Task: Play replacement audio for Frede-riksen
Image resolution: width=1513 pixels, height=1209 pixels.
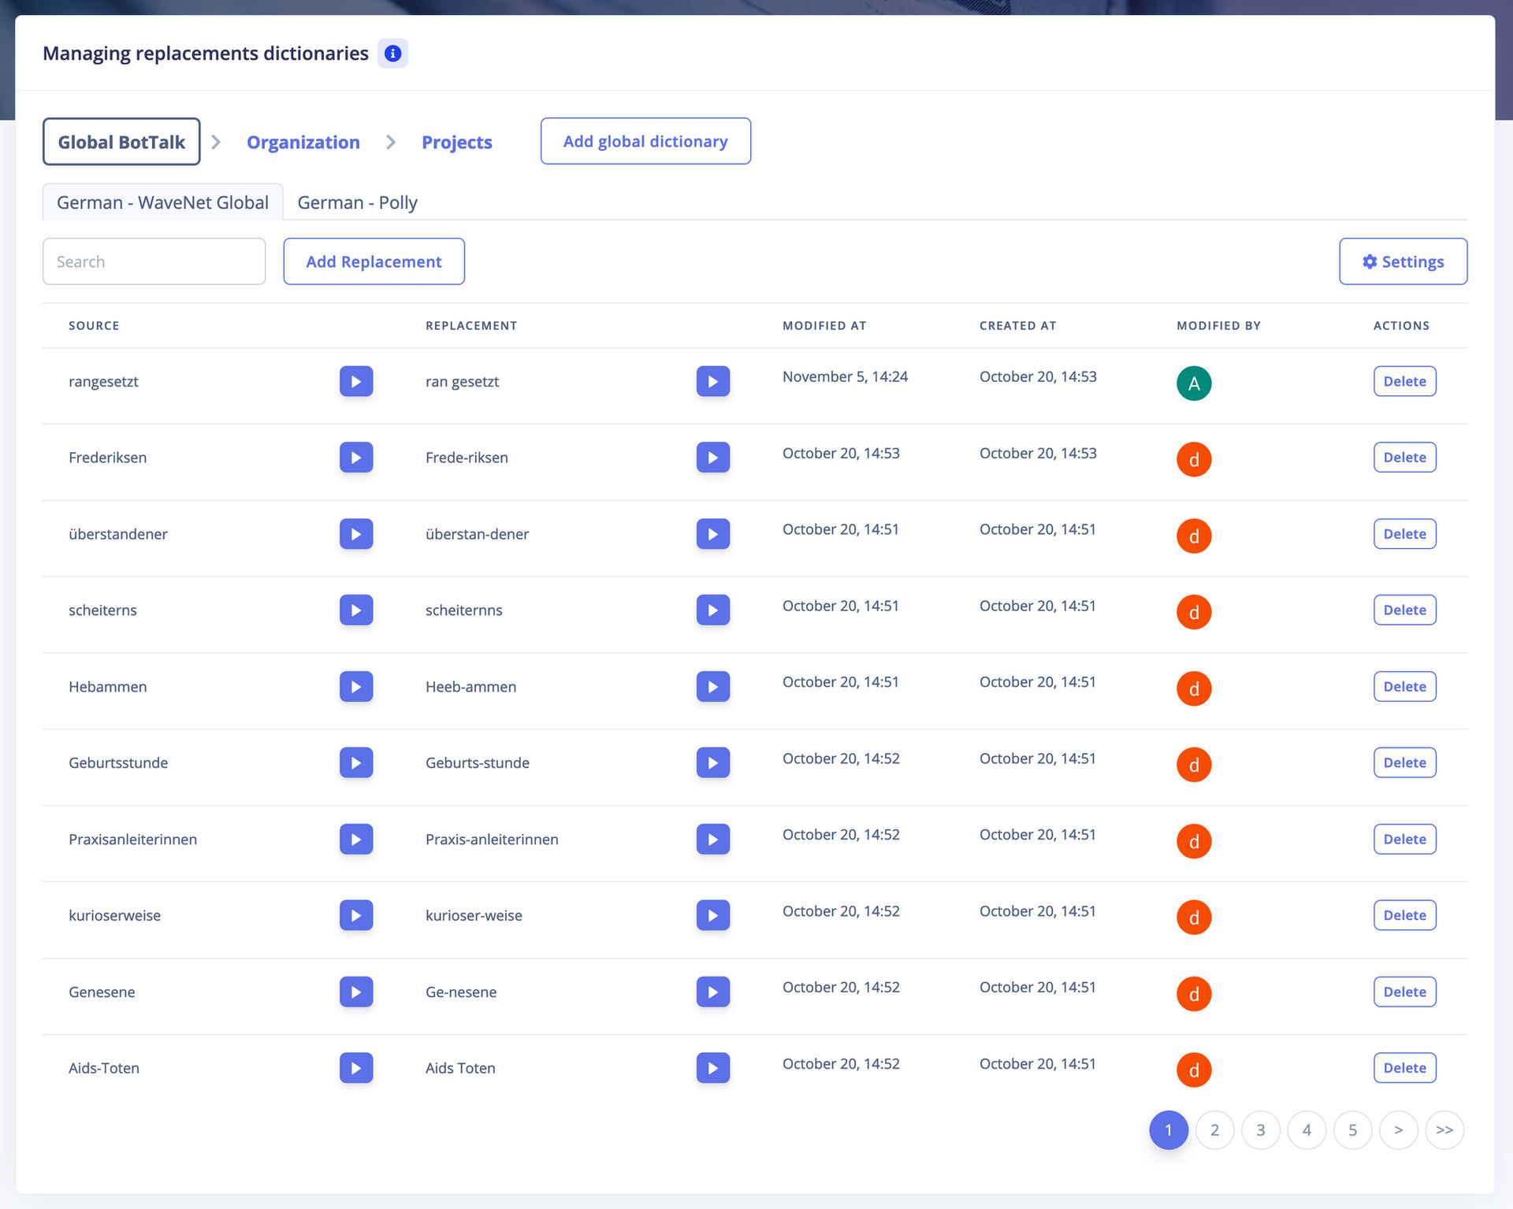Action: [x=713, y=458]
